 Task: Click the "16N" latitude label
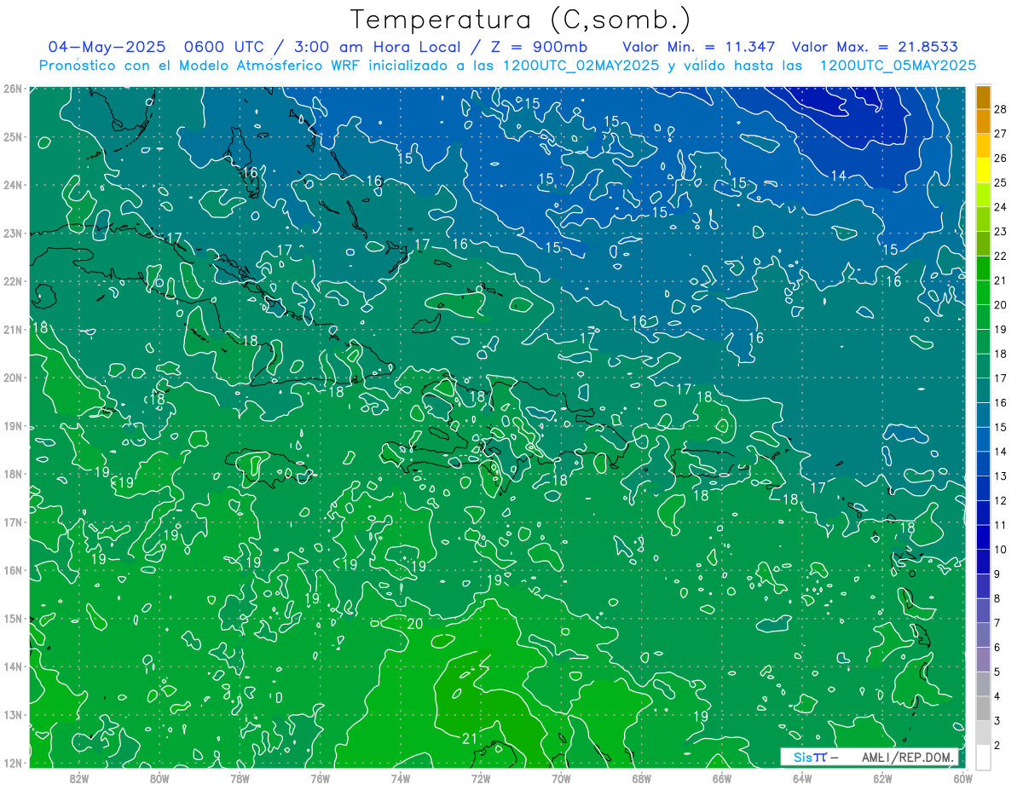12,569
